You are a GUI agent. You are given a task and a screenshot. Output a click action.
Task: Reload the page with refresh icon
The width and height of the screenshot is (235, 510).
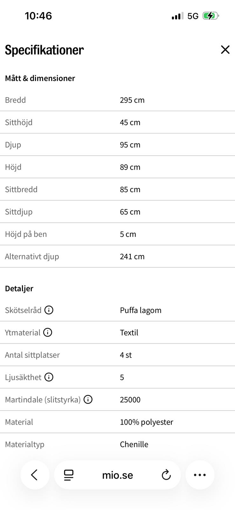166,475
